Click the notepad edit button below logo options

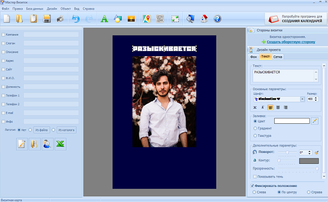point(22,144)
